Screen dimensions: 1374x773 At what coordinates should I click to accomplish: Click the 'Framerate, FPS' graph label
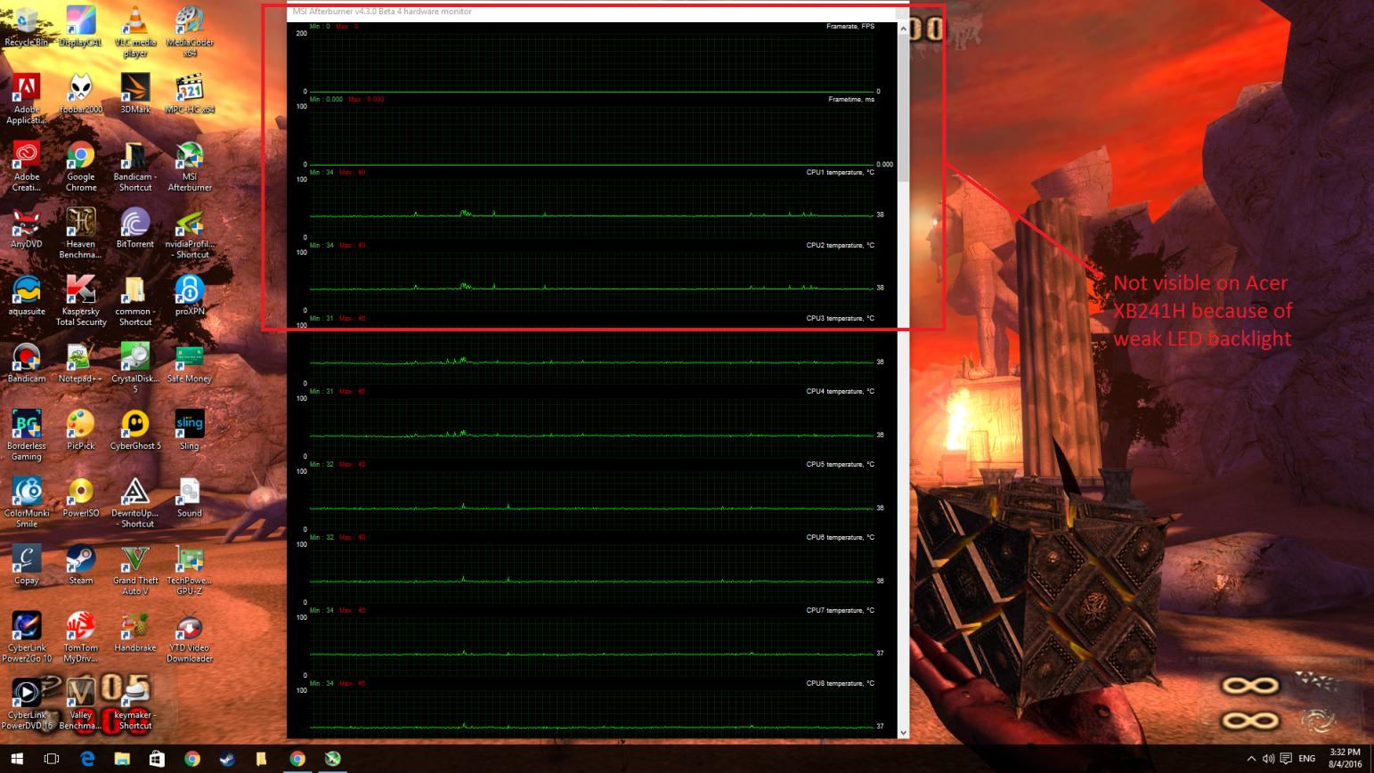pyautogui.click(x=850, y=27)
